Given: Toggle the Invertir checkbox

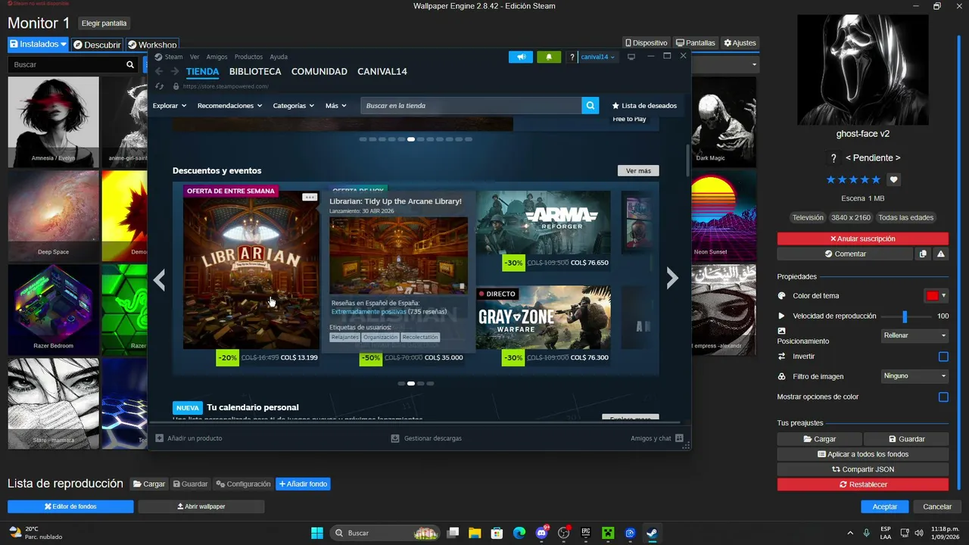Looking at the screenshot, I should pos(943,357).
